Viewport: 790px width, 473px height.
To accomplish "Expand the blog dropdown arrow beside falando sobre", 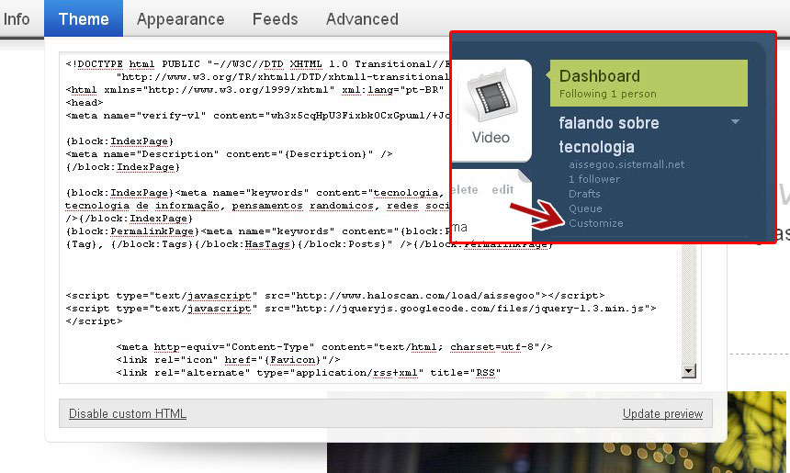I will pyautogui.click(x=735, y=122).
